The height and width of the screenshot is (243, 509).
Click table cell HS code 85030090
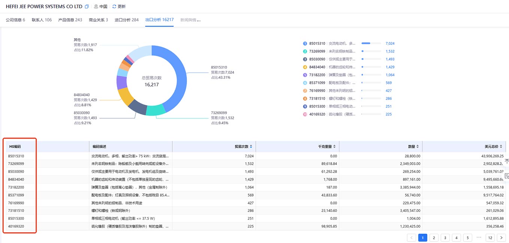click(x=16, y=171)
